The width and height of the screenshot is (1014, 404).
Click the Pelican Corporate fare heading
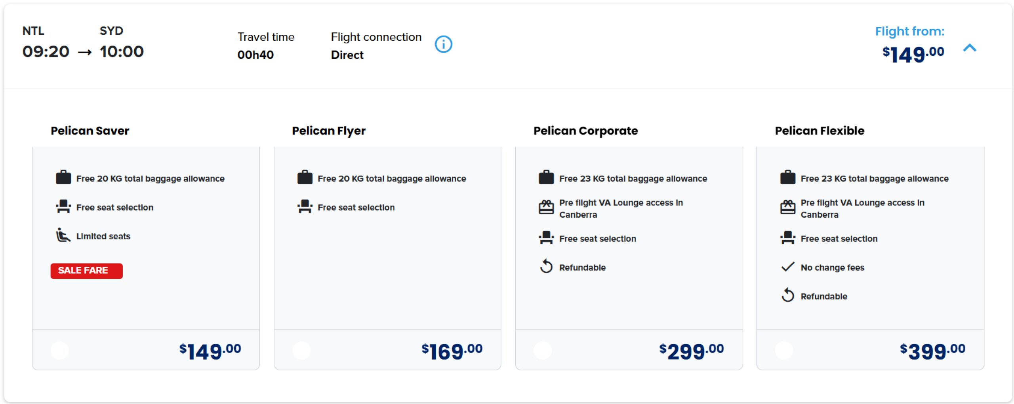[x=585, y=131]
